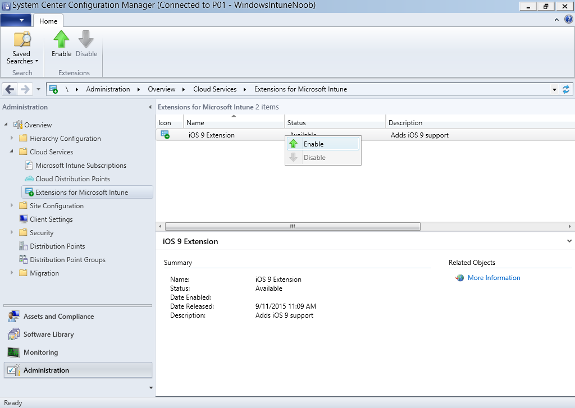Screen dimensions: 575x408
Task: Expand the Migration tree node
Action: pos(12,273)
